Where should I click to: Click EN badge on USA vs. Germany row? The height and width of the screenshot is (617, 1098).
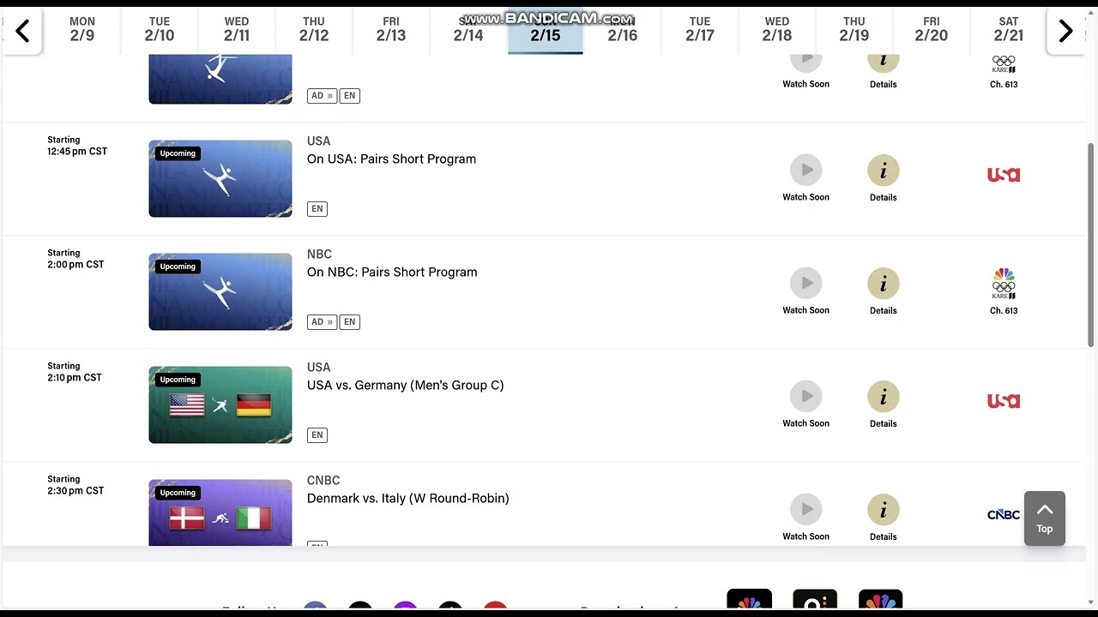[317, 435]
